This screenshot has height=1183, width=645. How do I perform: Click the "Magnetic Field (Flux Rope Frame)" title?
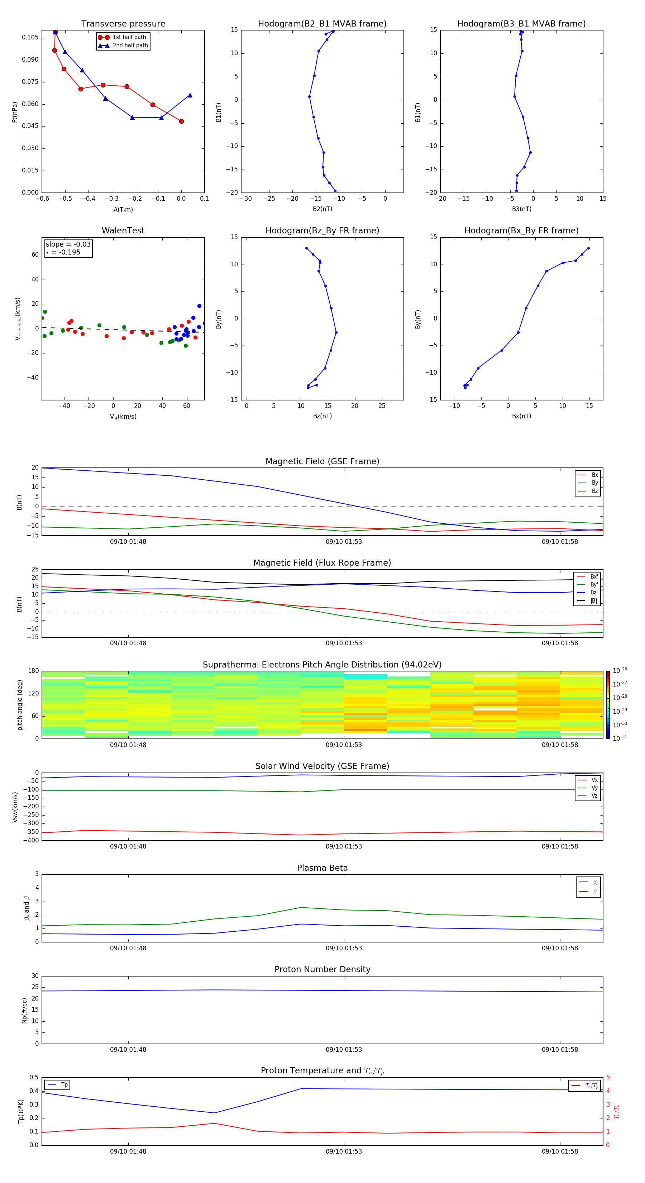pyautogui.click(x=322, y=563)
